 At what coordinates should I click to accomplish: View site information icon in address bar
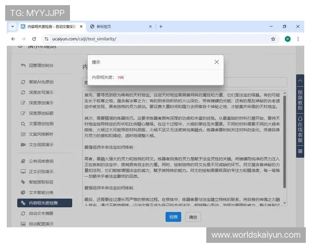click(x=47, y=39)
